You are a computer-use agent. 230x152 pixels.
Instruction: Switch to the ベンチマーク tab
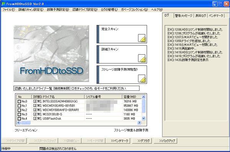pyautogui.click(x=216, y=16)
